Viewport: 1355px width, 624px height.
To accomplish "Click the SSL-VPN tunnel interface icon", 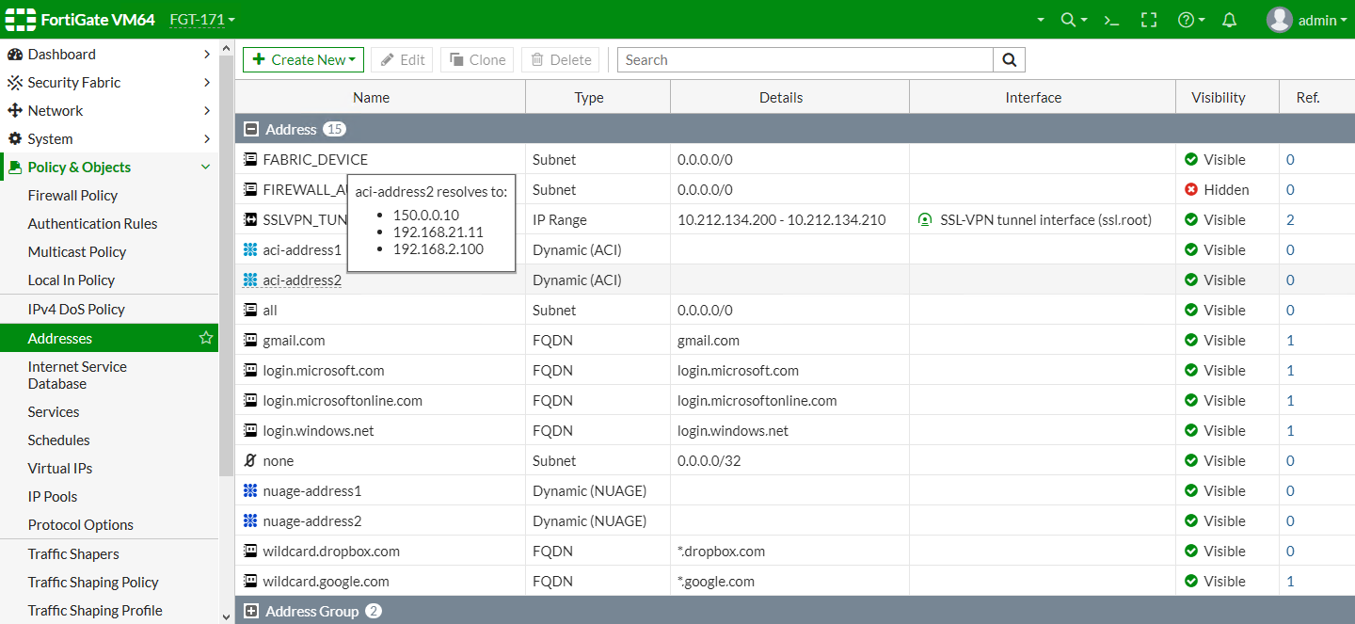I will click(925, 219).
